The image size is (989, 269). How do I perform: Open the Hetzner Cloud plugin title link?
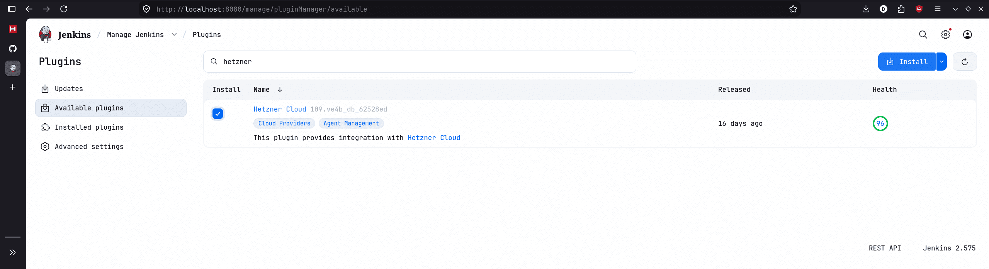pos(280,109)
